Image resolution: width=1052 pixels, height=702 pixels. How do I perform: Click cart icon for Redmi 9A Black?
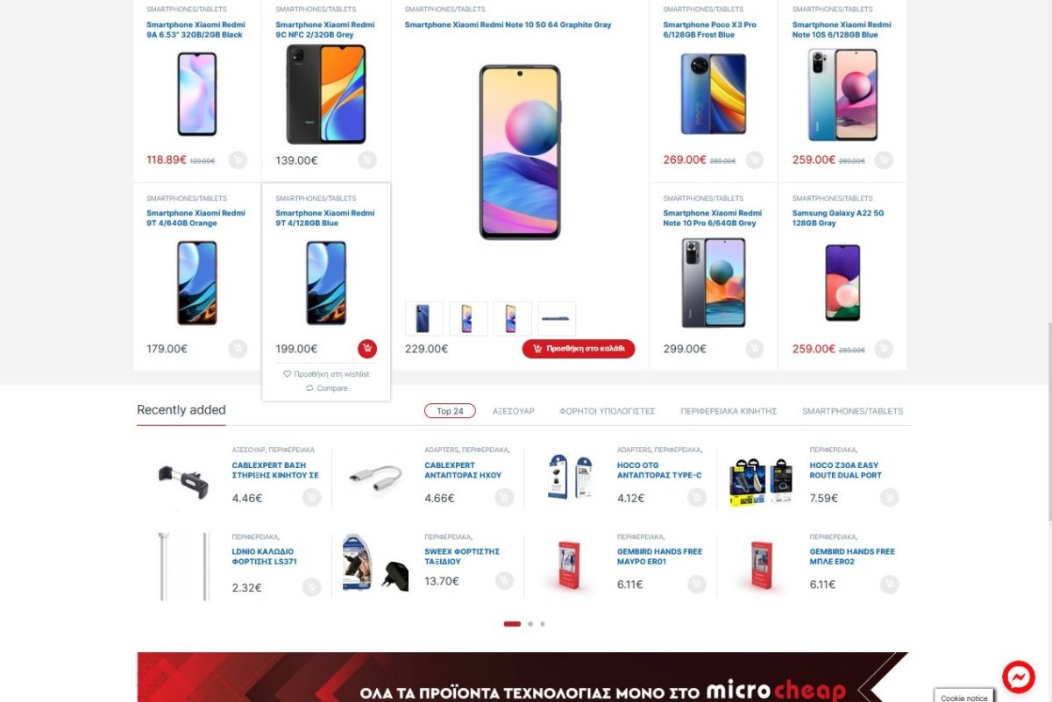point(238,160)
